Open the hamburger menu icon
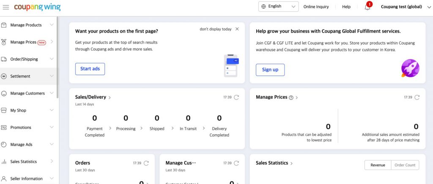Viewport: 433px width, 184px height. coord(6,7)
